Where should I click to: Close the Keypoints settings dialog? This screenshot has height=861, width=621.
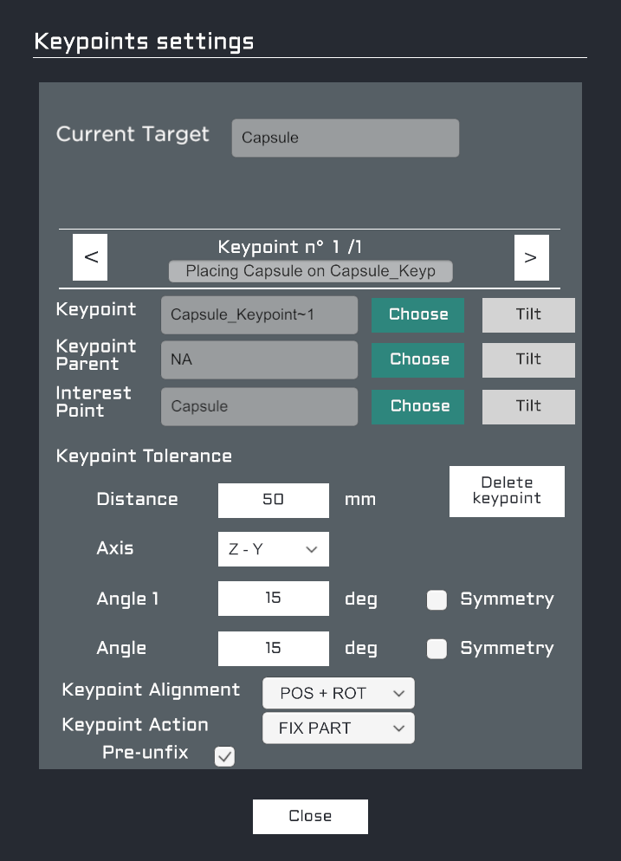[x=310, y=816]
